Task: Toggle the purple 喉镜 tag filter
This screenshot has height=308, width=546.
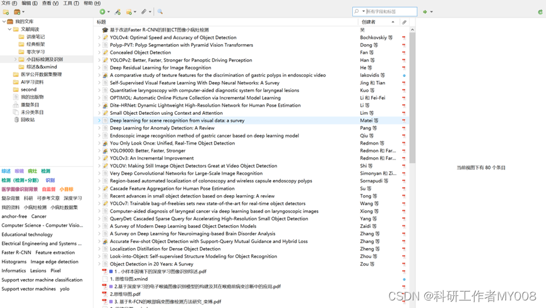Action: pyautogui.click(x=19, y=171)
